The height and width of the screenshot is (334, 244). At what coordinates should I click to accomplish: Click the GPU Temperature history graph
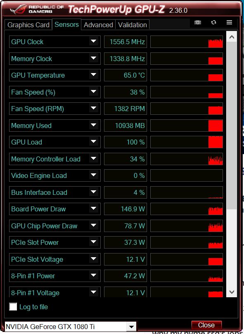(187, 75)
